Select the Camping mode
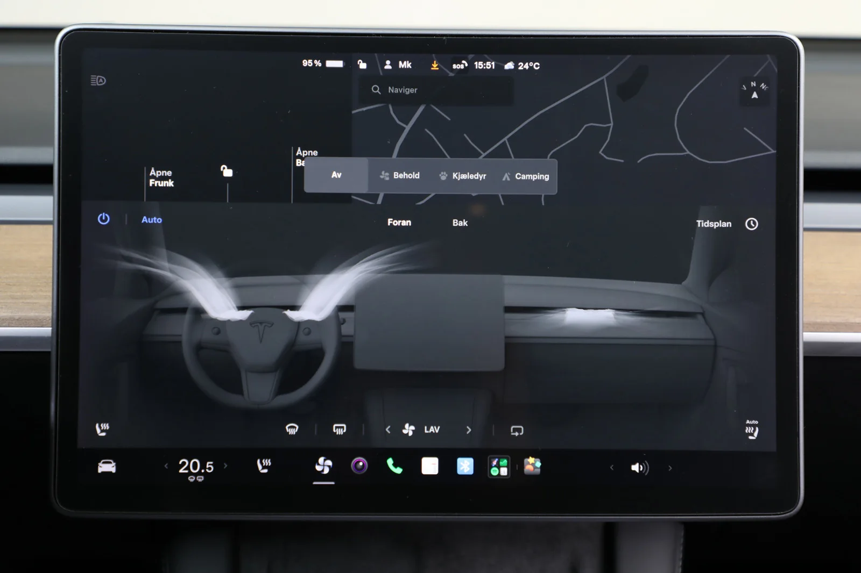Viewport: 861px width, 573px height. click(526, 176)
